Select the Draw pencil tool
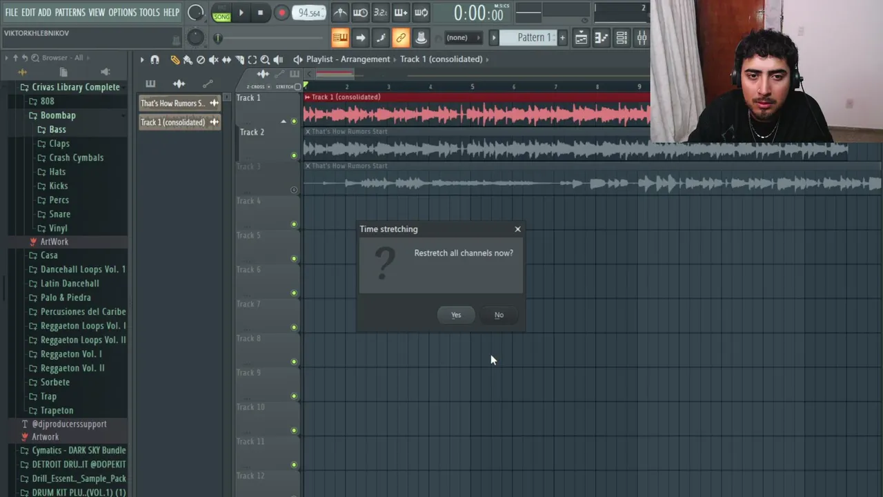Viewport: 883px width, 497px height. (x=175, y=60)
